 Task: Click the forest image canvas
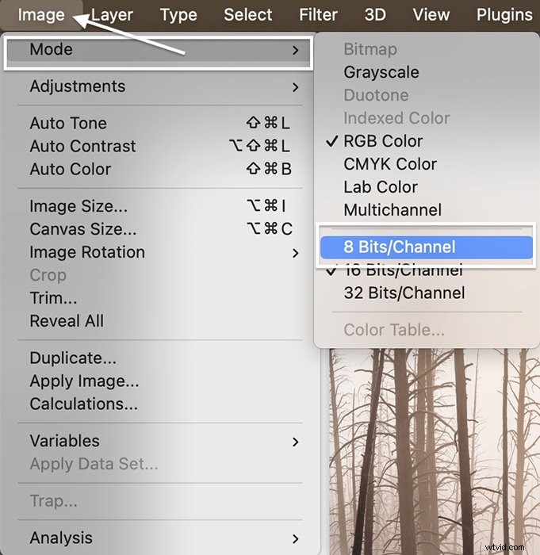(434, 451)
